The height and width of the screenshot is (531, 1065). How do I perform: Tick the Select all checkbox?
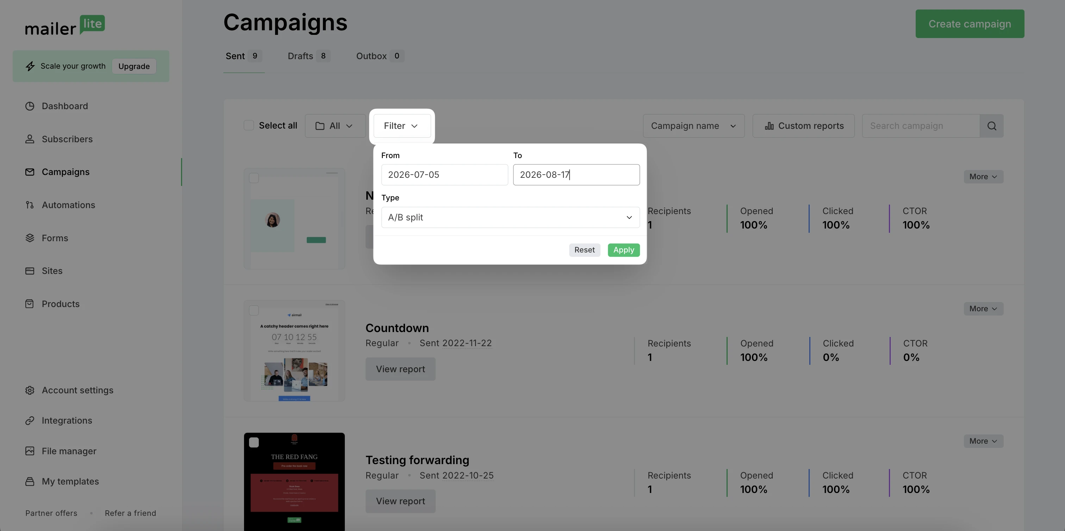249,125
